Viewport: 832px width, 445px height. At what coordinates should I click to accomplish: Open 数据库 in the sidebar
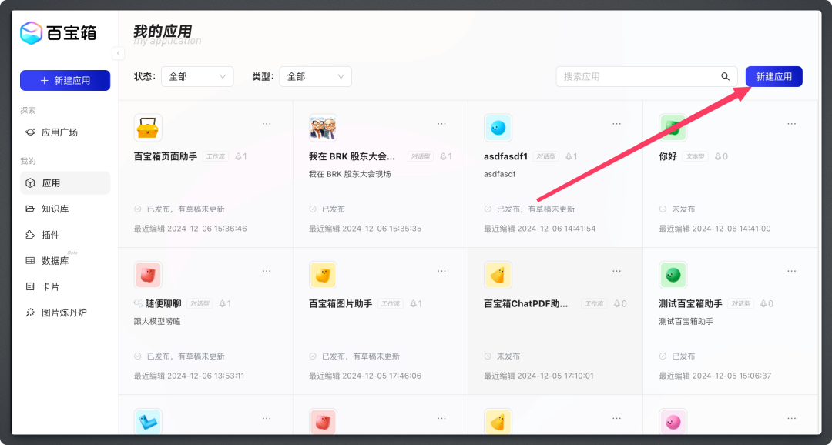(x=65, y=261)
